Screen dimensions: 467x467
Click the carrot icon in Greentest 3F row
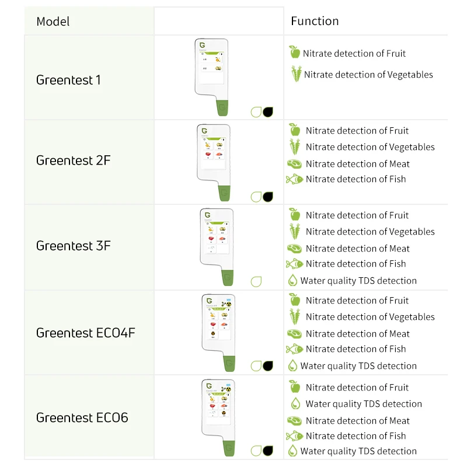click(295, 231)
